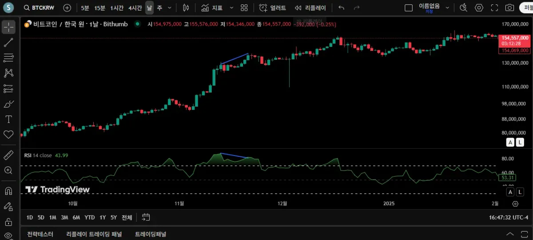Image resolution: width=533 pixels, height=240 pixels.
Task: Toggle log scale L button on price axis
Action: coord(520,142)
